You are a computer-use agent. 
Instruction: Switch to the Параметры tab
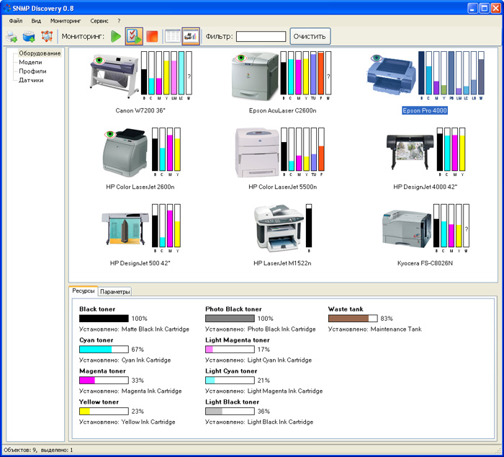(x=114, y=292)
